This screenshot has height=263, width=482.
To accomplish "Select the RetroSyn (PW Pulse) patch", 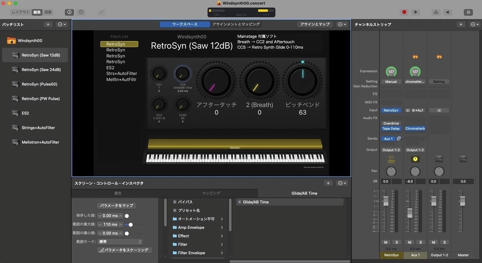I will 35,99.
